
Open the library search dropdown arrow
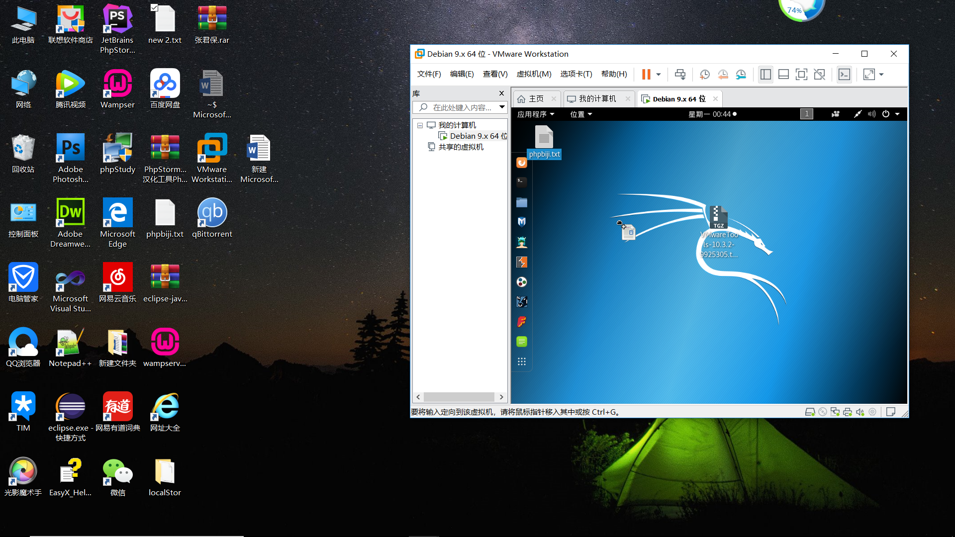point(502,107)
